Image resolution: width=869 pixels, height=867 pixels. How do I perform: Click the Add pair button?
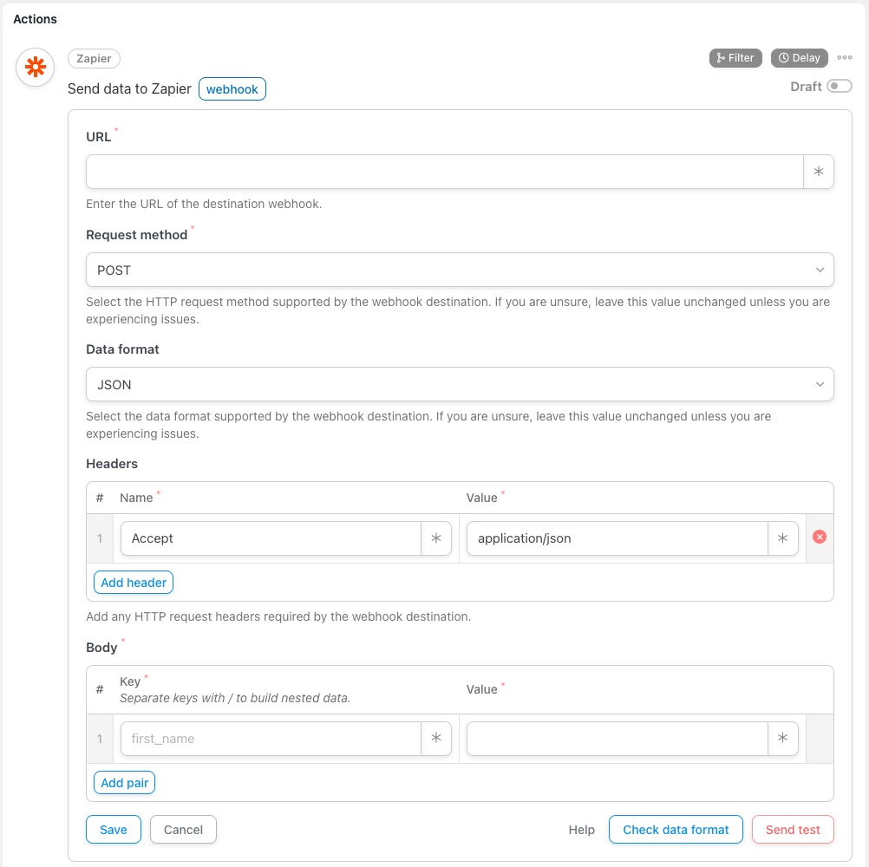[x=124, y=782]
